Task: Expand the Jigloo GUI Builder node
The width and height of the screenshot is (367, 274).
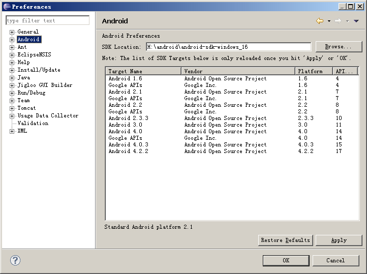Action: pyautogui.click(x=12, y=85)
